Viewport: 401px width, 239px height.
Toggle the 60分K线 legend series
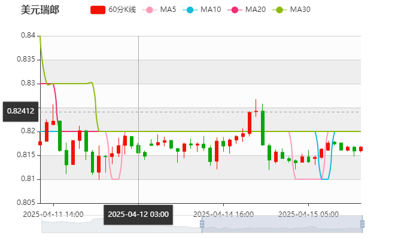coord(113,10)
